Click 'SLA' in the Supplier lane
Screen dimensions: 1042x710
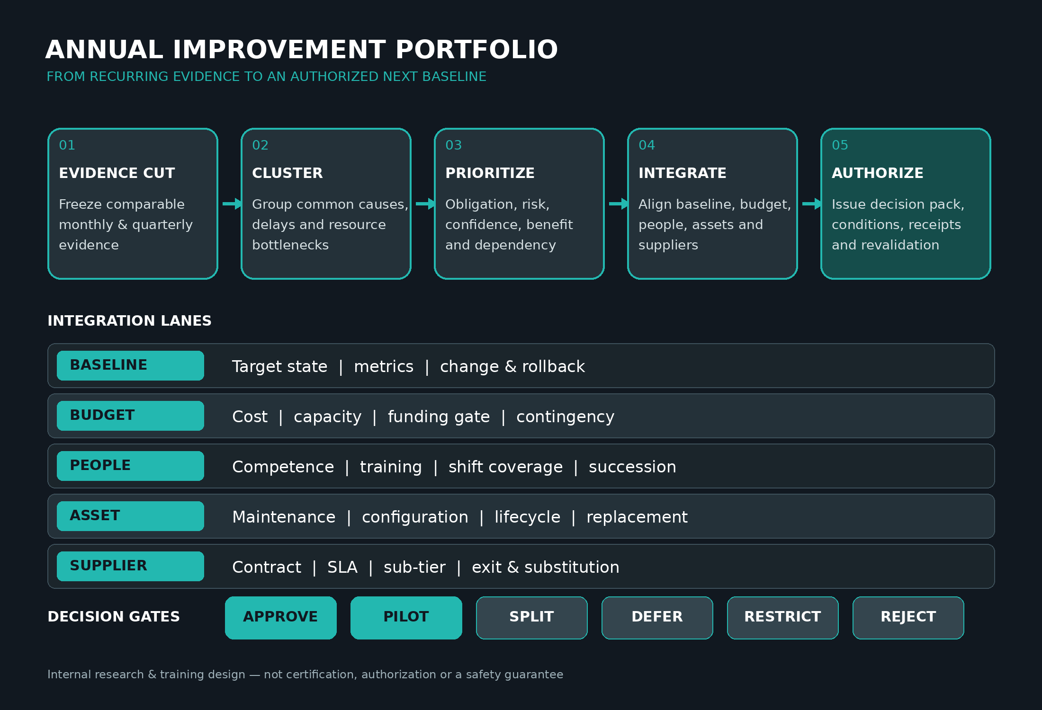coord(342,568)
